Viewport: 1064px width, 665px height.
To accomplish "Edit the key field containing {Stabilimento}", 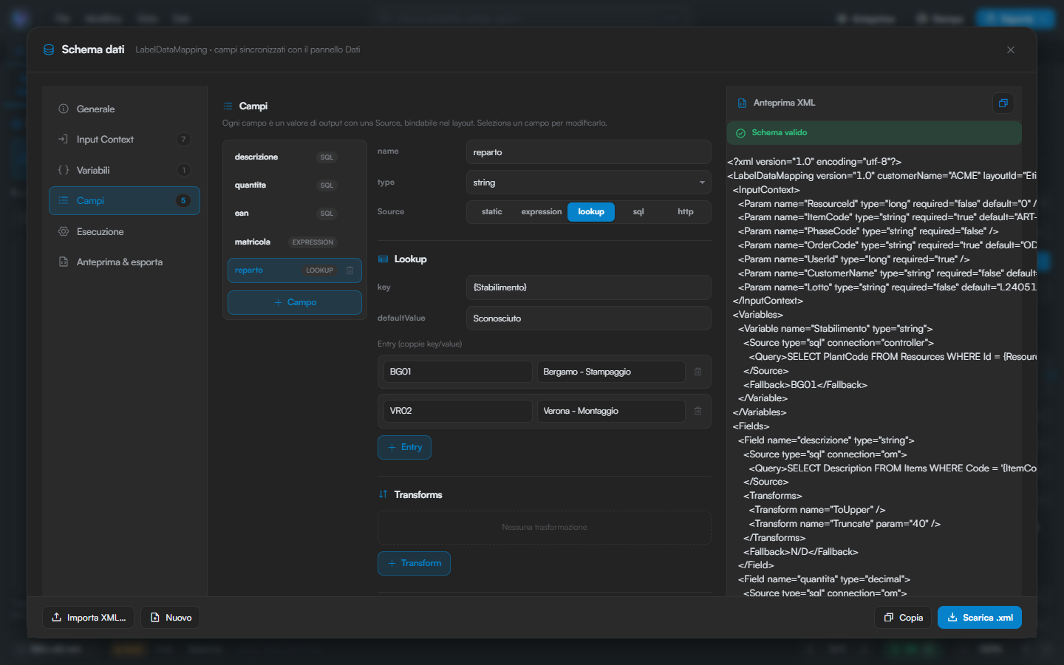I will click(589, 287).
